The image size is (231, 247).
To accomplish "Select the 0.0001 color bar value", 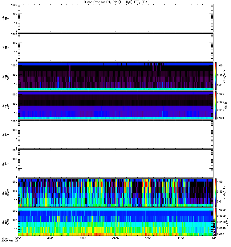I will coord(221,234).
